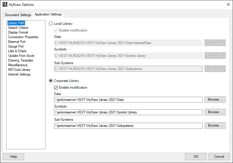Select External Port in the sidebar
Image resolution: width=233 pixels, height=163 pixels.
pyautogui.click(x=17, y=42)
